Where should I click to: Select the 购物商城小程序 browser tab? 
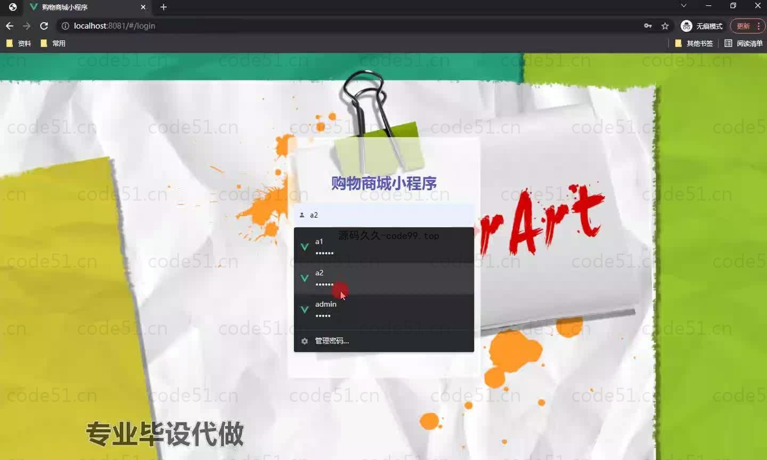88,7
